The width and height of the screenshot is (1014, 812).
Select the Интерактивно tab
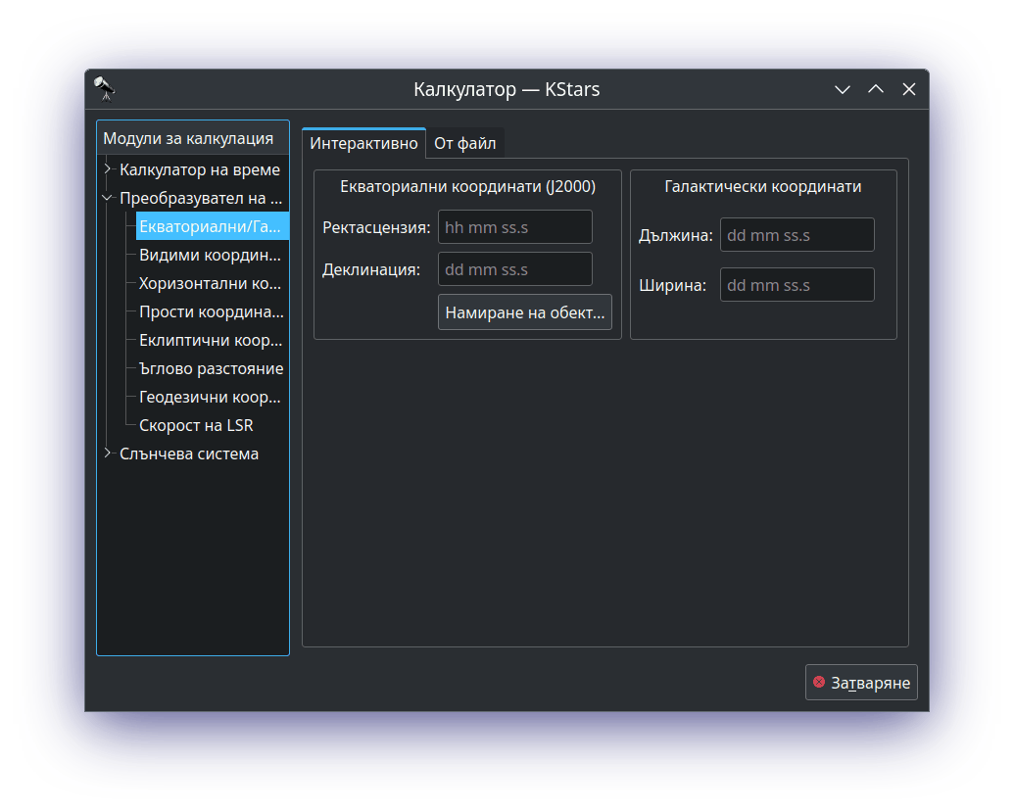pos(363,143)
